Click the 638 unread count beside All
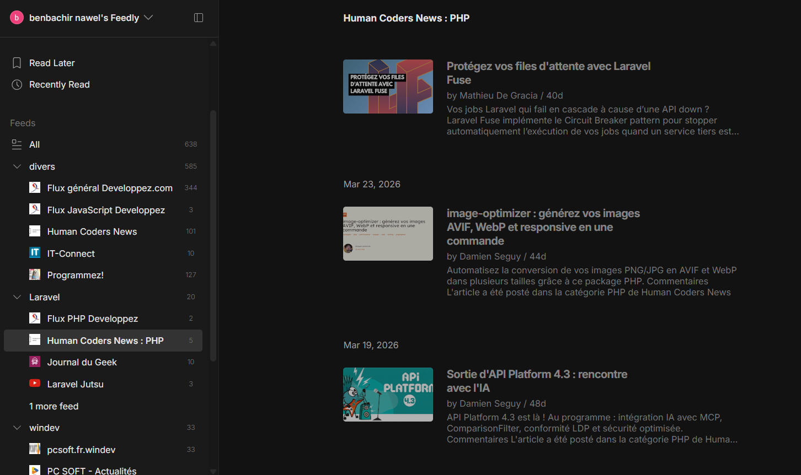The height and width of the screenshot is (475, 801). [x=191, y=144]
